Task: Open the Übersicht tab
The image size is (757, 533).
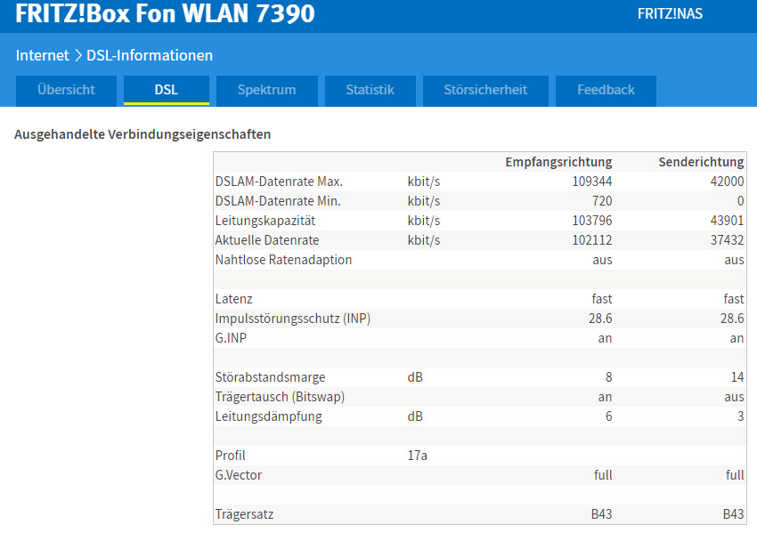Action: [66, 90]
